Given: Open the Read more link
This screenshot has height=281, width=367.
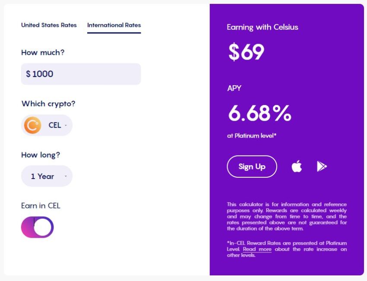Looking at the screenshot, I should click(x=257, y=249).
